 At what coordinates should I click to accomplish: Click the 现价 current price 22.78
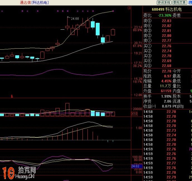[x=166, y=71]
